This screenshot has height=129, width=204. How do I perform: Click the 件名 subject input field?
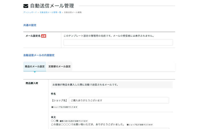click(119, 100)
